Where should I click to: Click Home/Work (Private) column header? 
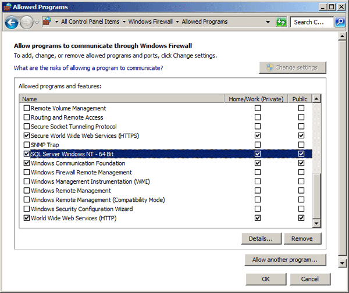point(256,99)
